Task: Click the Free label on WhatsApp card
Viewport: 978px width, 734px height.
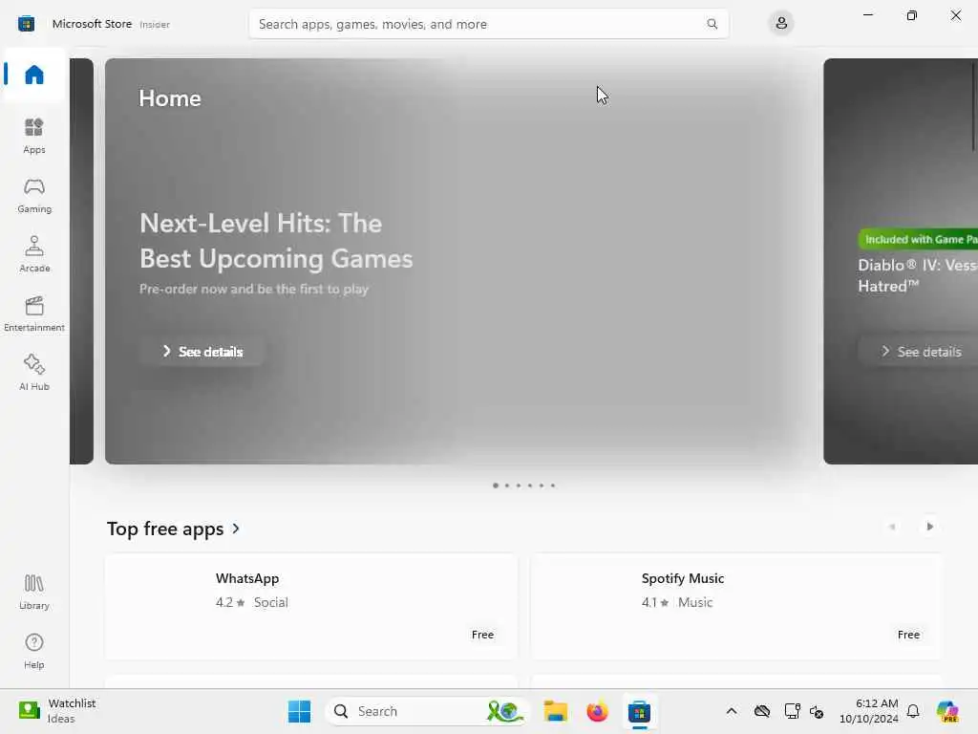Action: 482,635
